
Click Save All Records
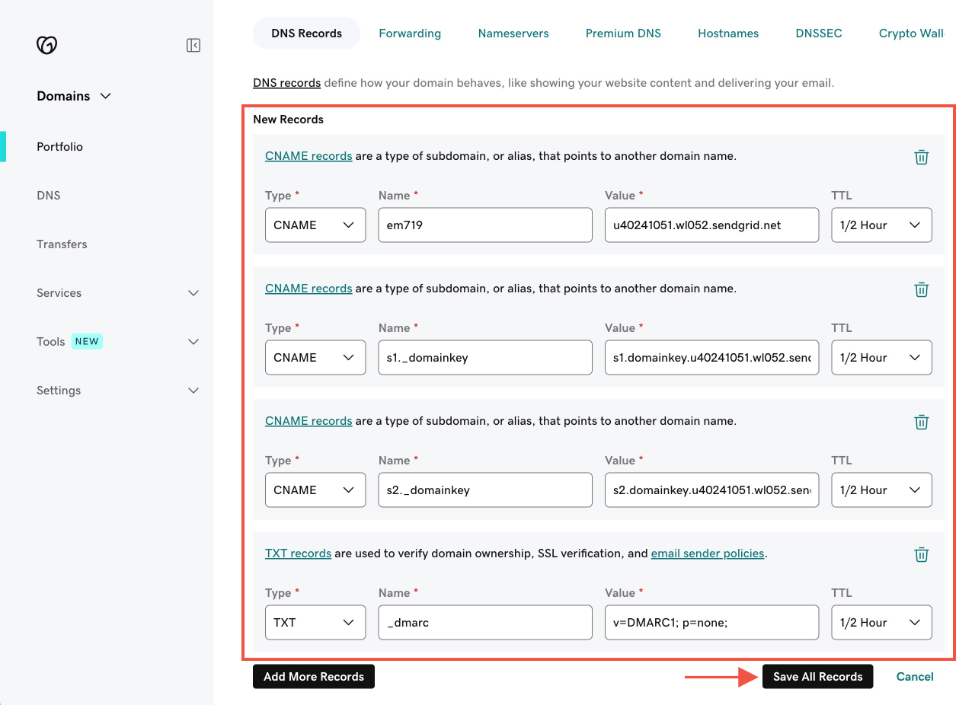click(817, 676)
